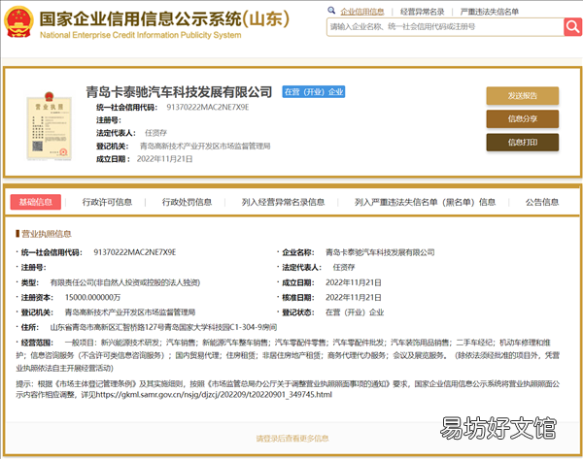The width and height of the screenshot is (583, 459).
Task: Click the 企业名称 value in license info
Action: pyautogui.click(x=380, y=252)
